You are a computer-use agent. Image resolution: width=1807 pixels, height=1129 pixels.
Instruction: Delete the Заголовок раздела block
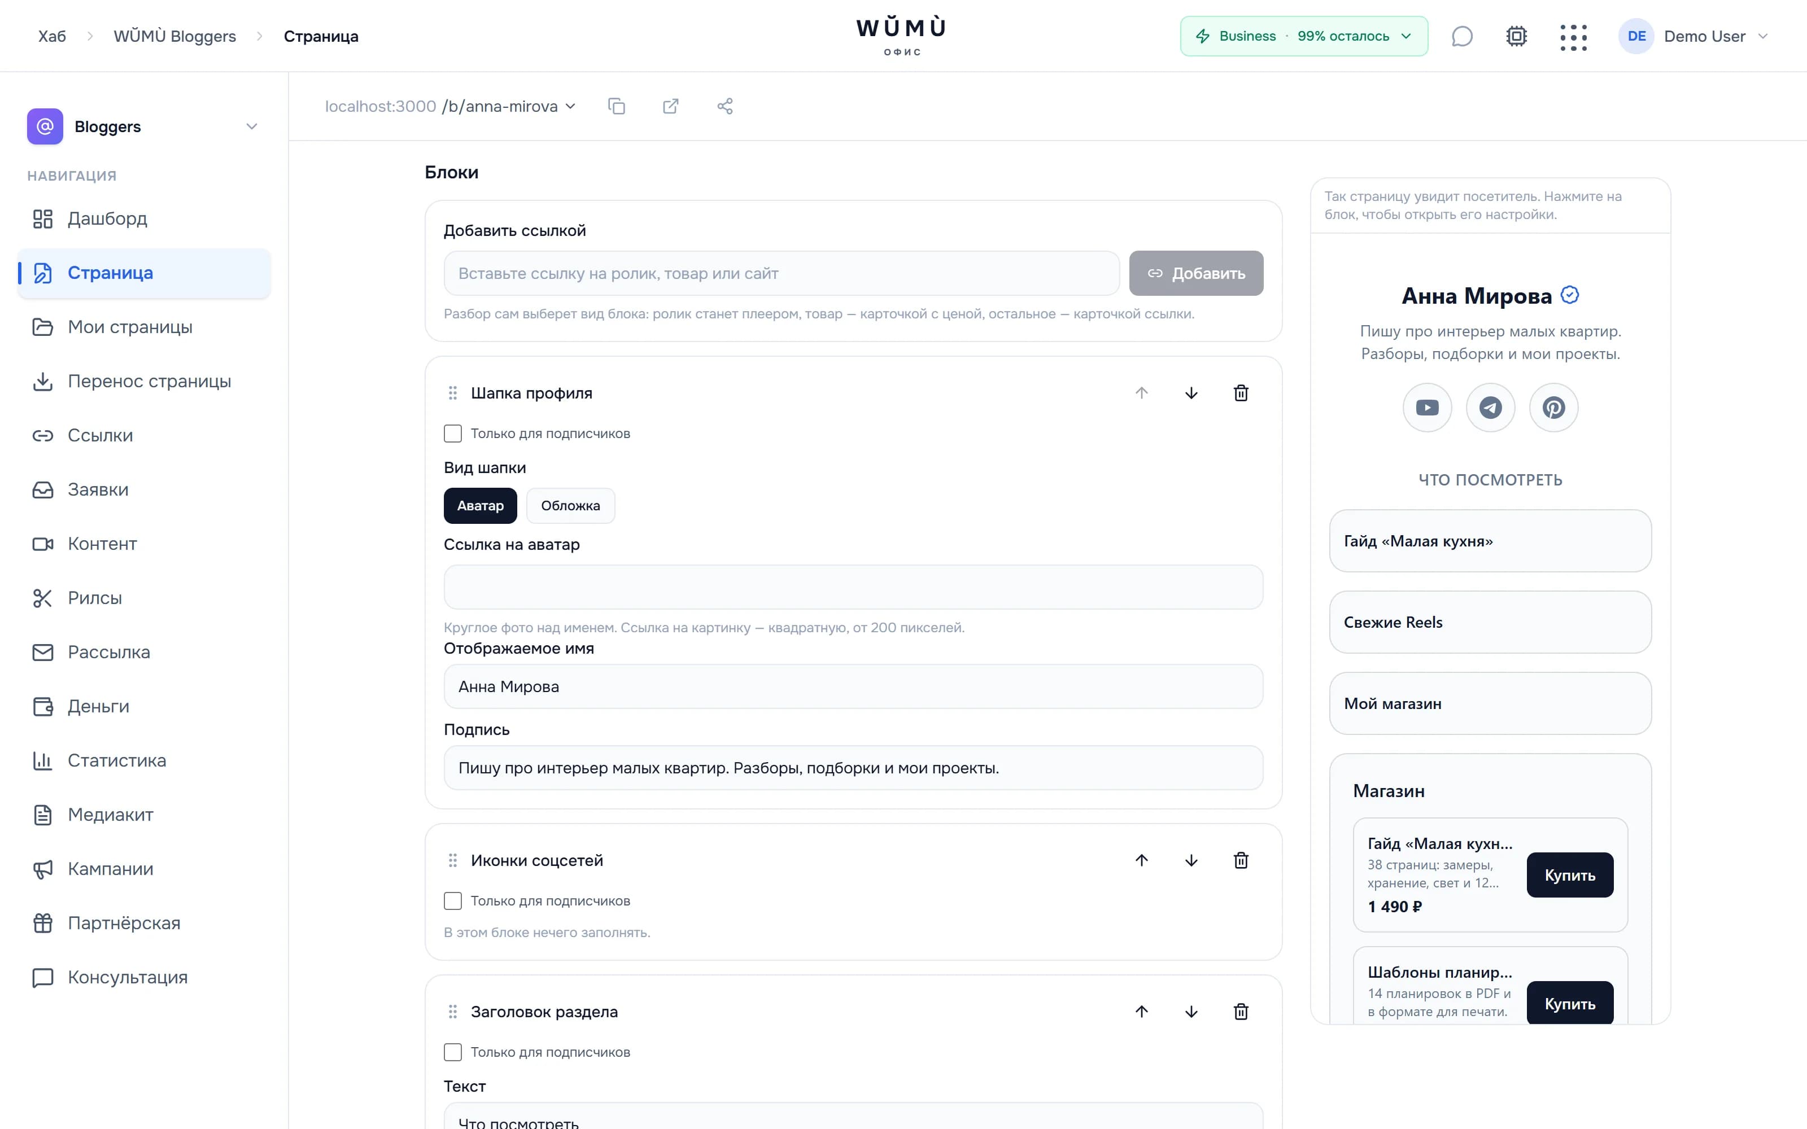click(x=1240, y=1012)
